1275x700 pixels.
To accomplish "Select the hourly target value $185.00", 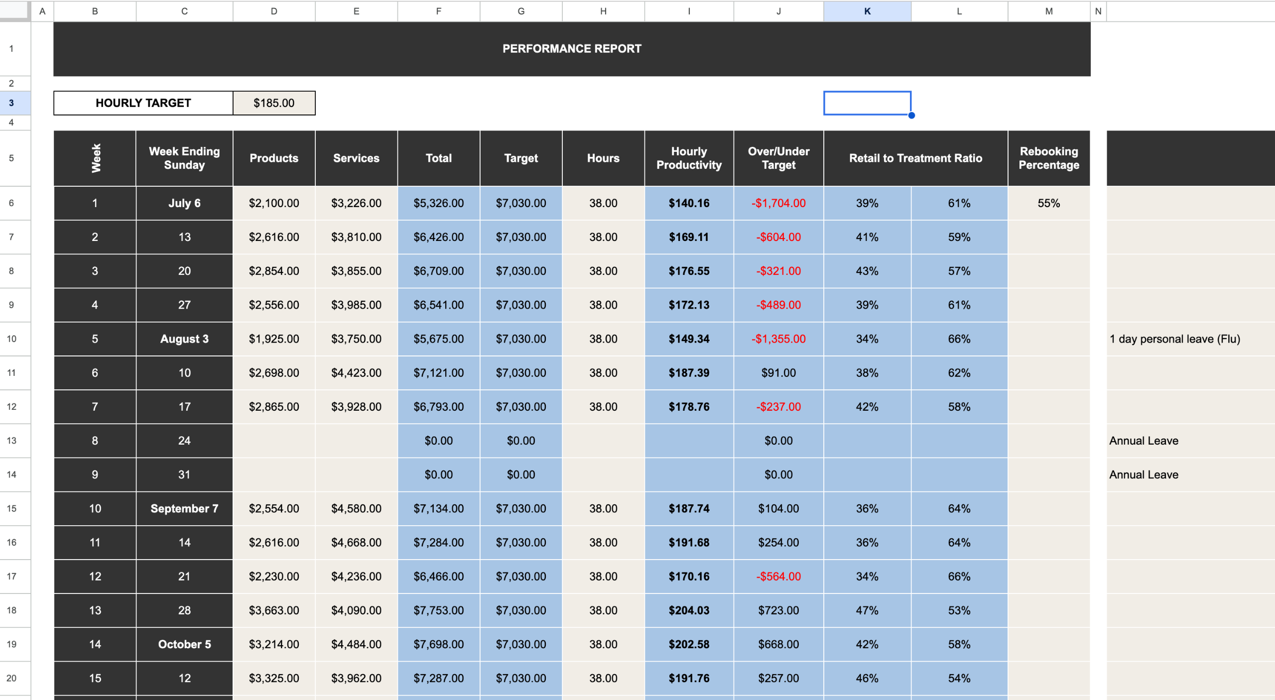I will point(274,103).
